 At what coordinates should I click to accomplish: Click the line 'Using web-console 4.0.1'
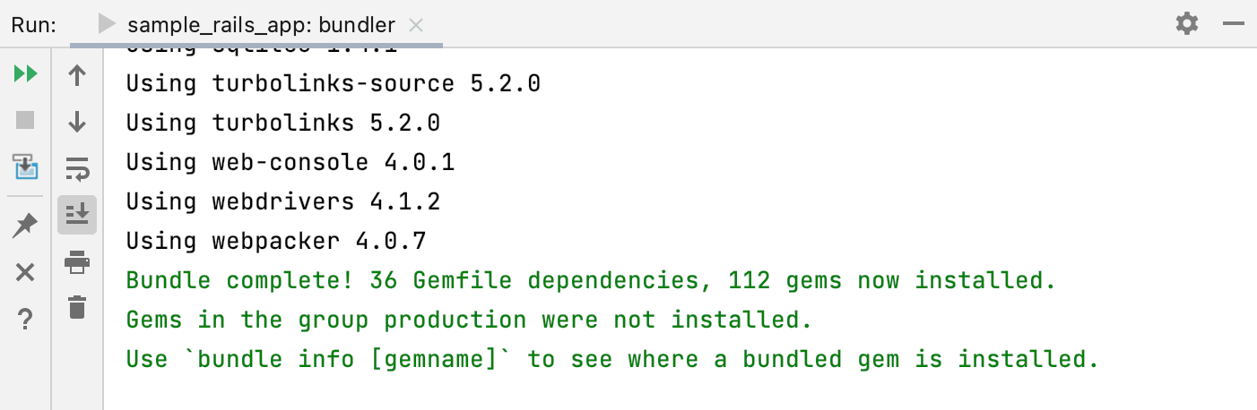tap(290, 162)
